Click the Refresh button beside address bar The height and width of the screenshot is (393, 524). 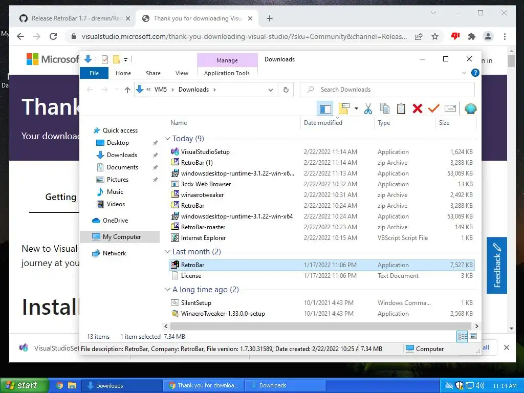coord(286,90)
